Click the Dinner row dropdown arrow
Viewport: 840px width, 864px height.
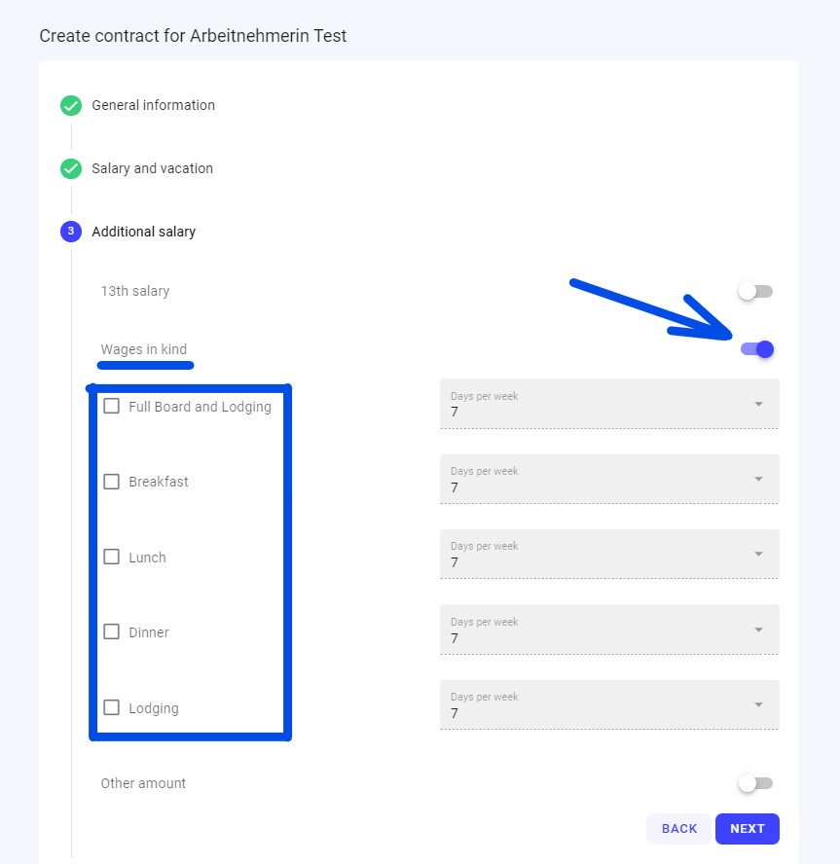[x=758, y=630]
